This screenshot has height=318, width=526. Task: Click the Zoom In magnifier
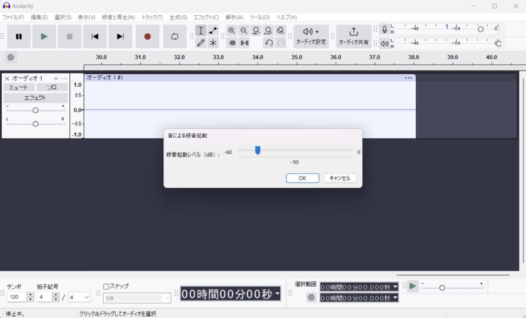coord(232,31)
